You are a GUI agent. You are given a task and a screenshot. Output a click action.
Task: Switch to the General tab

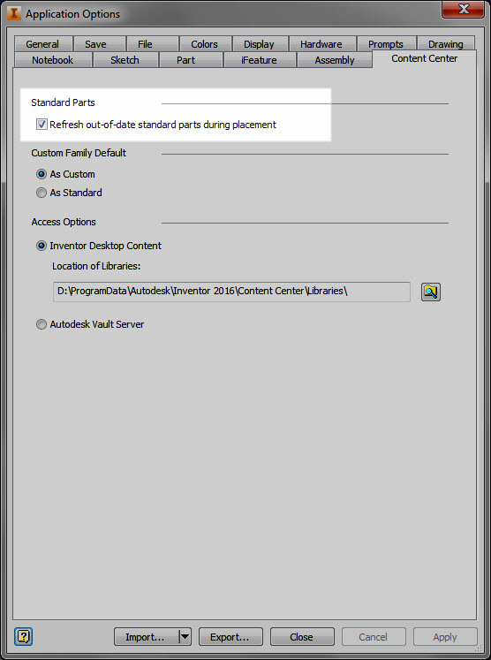pos(43,44)
